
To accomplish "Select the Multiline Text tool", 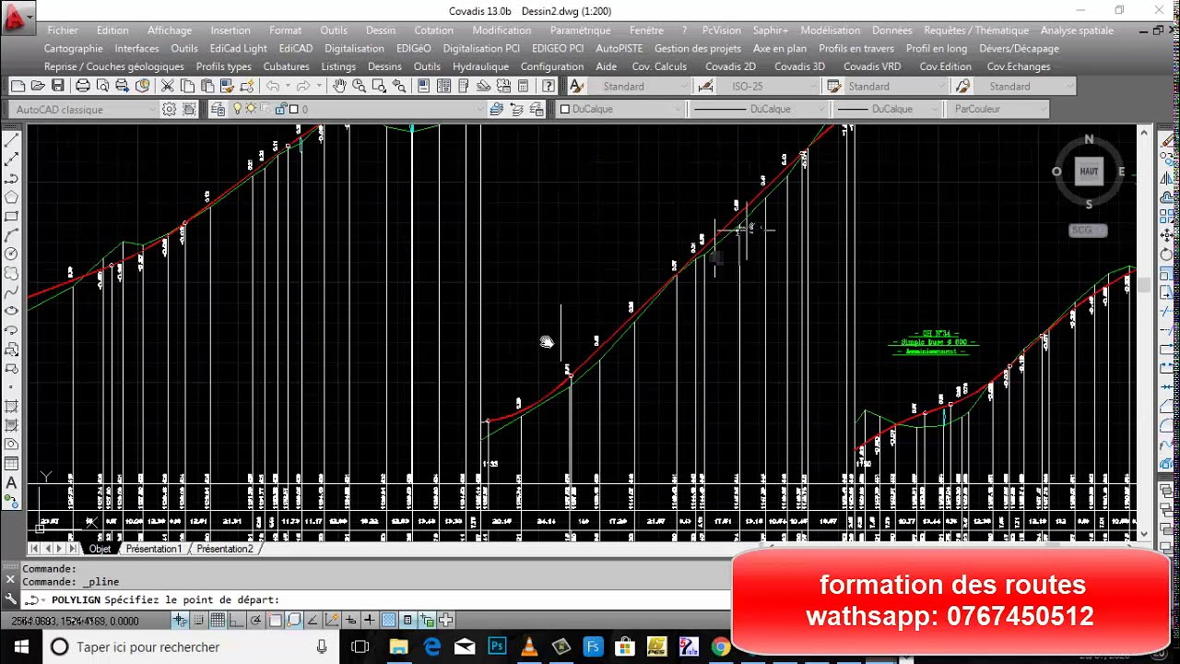I will click(x=11, y=483).
